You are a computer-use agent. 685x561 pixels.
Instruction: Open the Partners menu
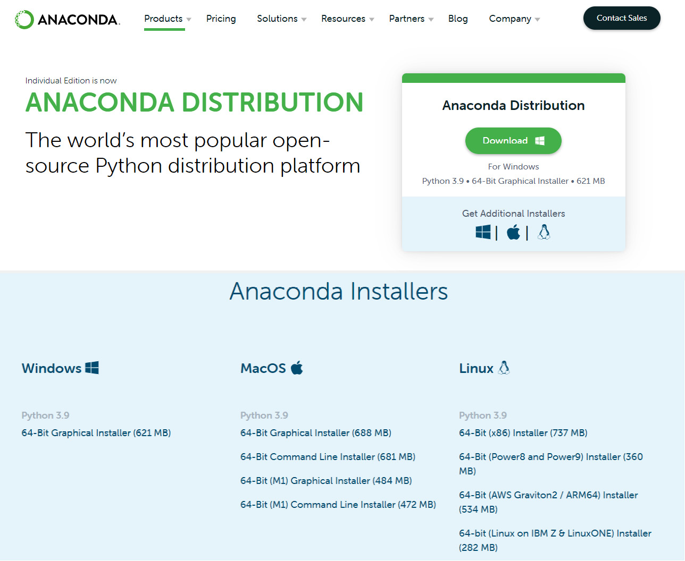coord(407,19)
